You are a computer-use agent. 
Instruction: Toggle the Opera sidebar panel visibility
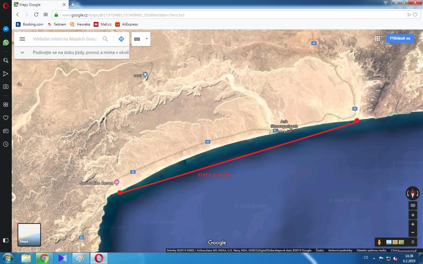tap(6, 240)
